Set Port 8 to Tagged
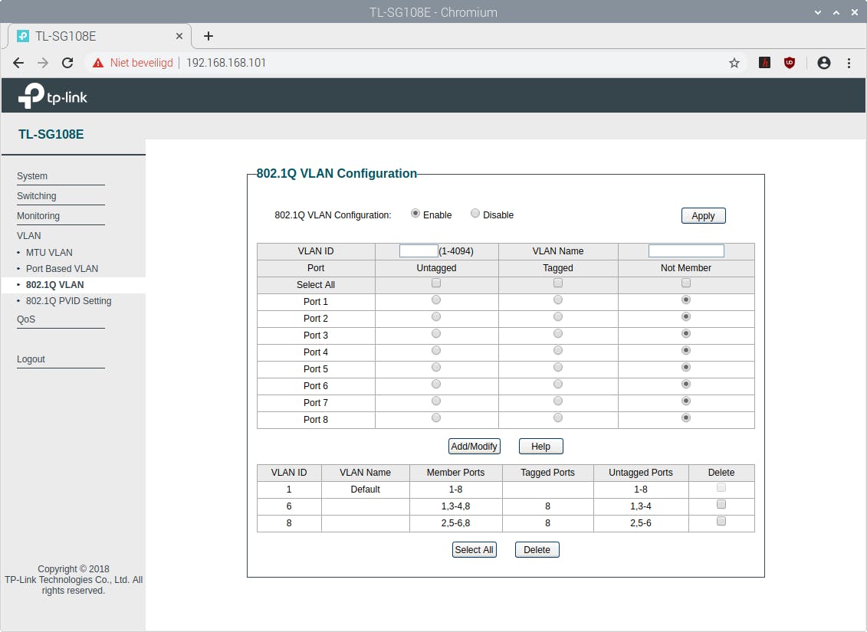The height and width of the screenshot is (632, 867). [558, 418]
